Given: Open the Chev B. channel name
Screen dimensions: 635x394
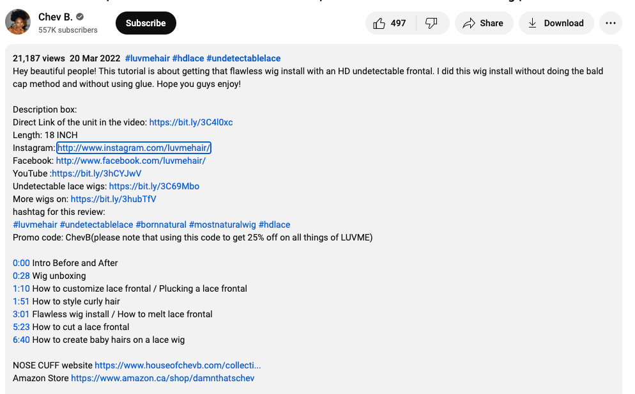Looking at the screenshot, I should pyautogui.click(x=56, y=17).
